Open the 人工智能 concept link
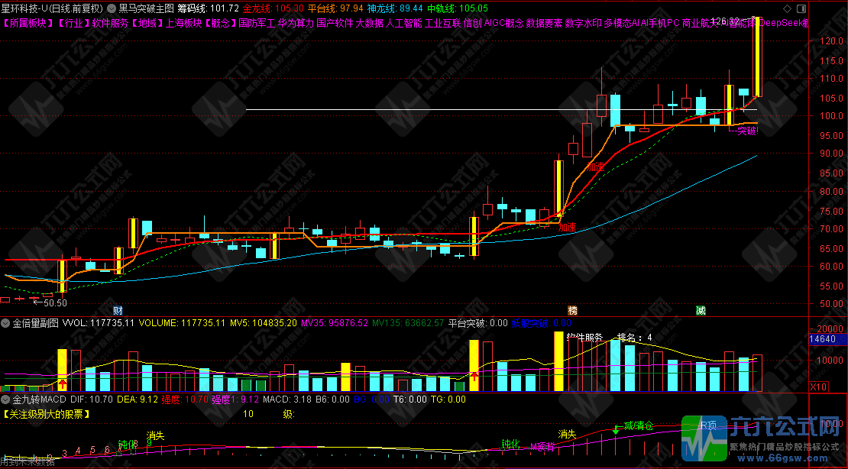The width and height of the screenshot is (848, 469). click(404, 23)
